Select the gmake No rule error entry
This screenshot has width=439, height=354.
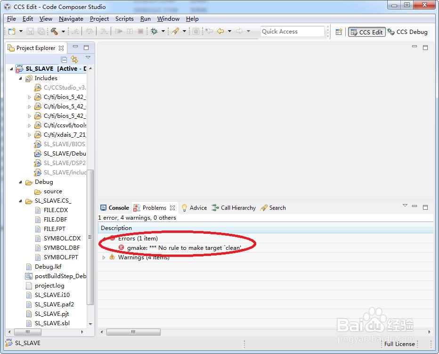coord(184,248)
